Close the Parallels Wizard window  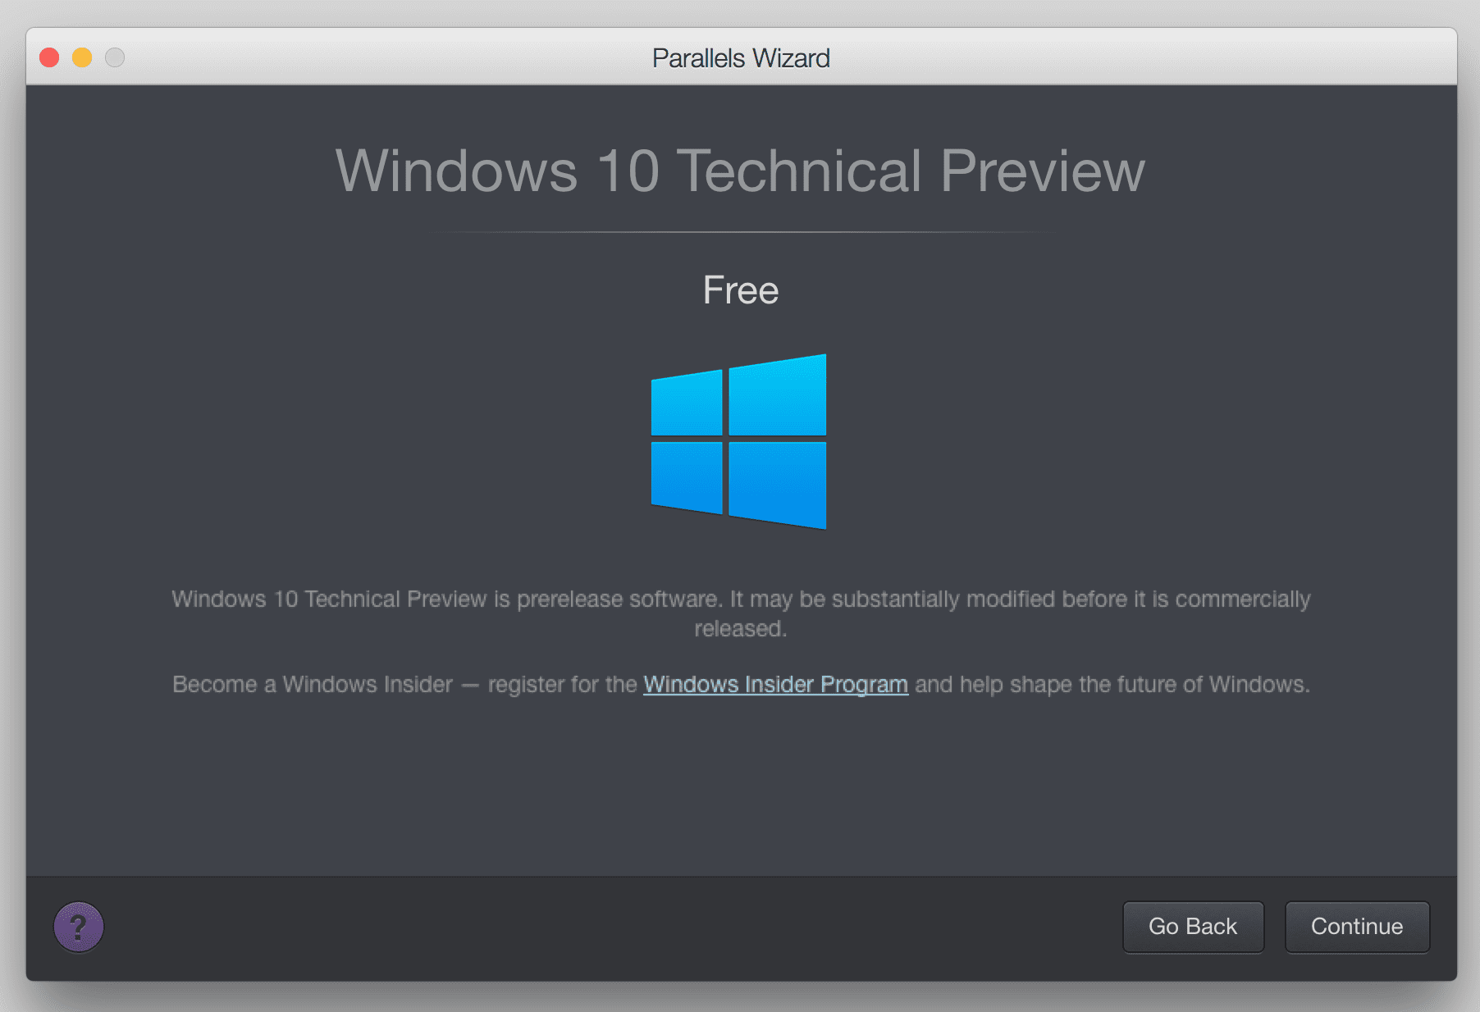[49, 57]
